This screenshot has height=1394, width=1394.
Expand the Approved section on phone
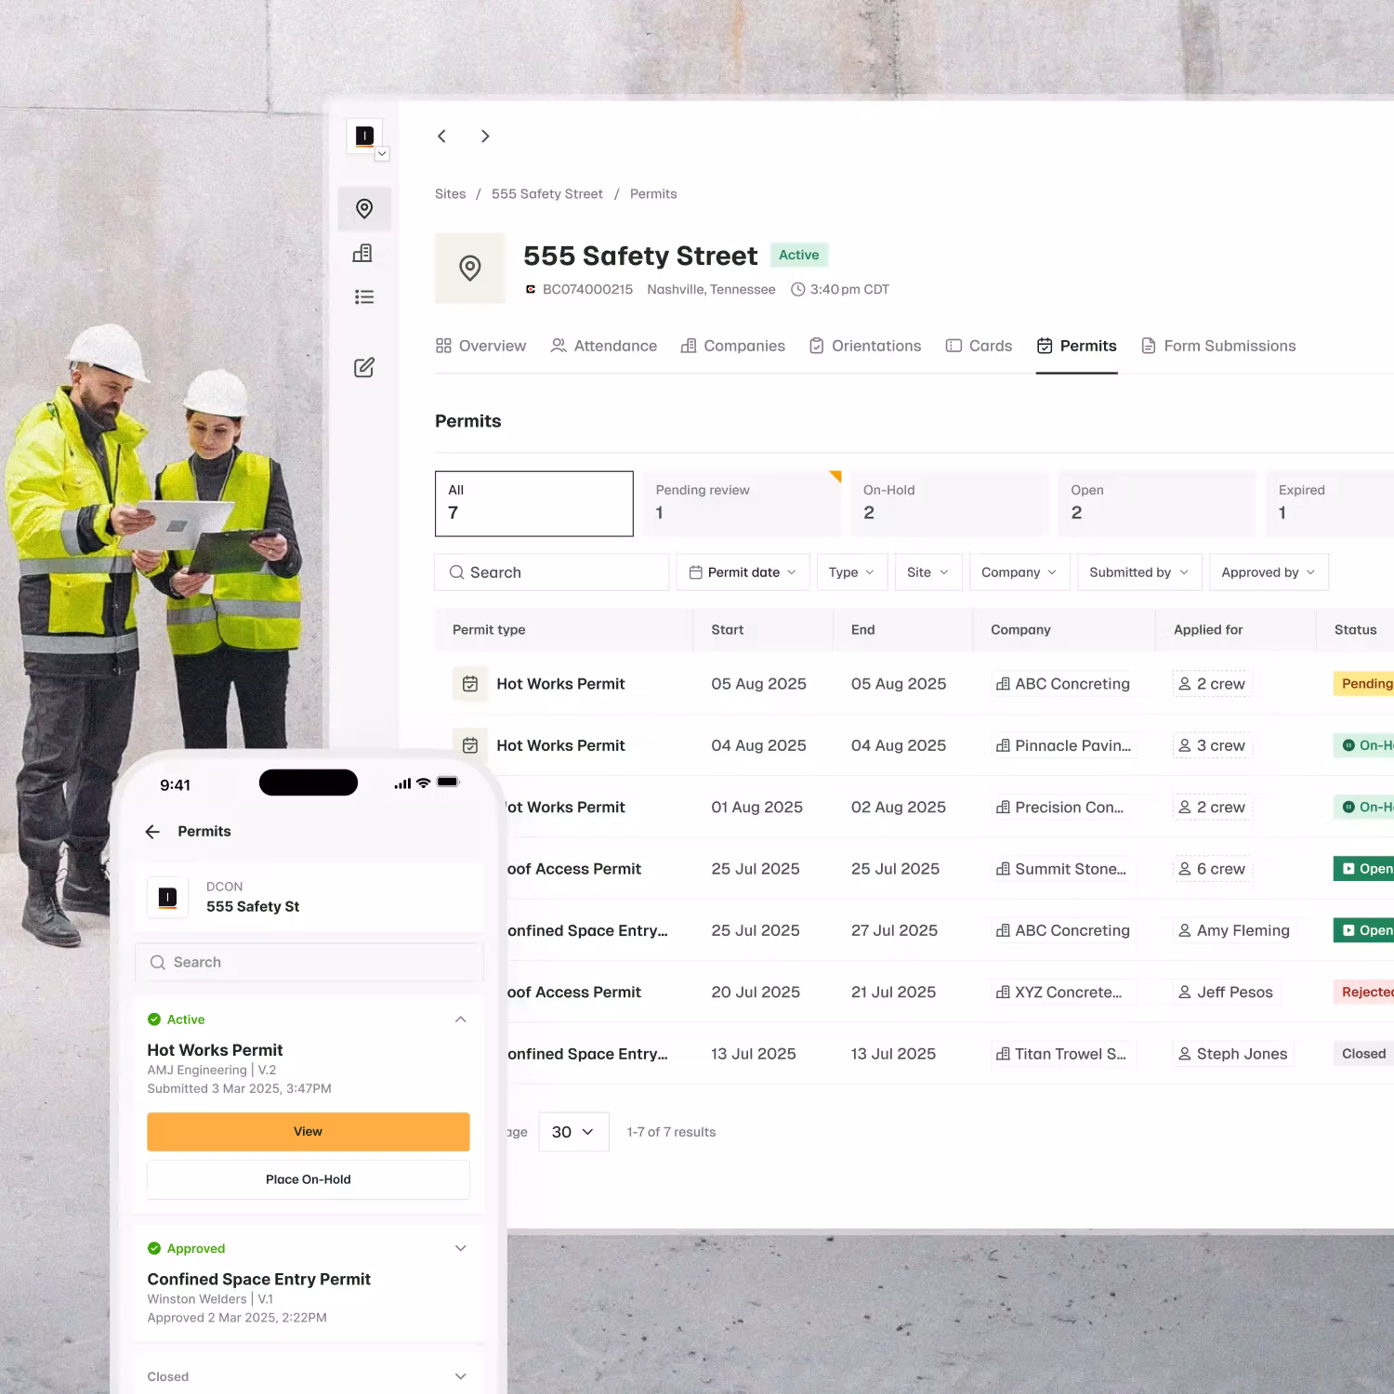tap(460, 1248)
